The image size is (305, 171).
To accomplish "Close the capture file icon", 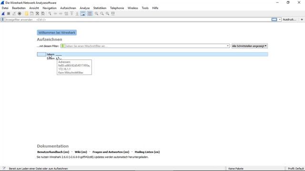I will pos(37,14).
